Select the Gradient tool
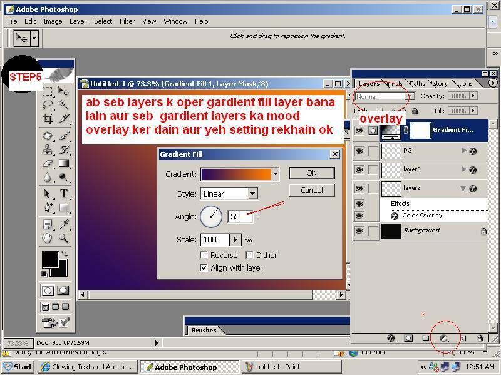 pos(64,164)
